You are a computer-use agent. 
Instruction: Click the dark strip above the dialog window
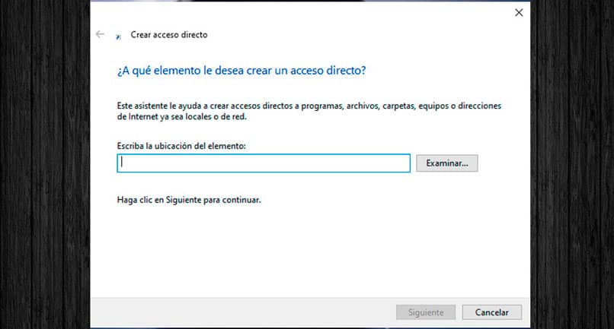[x=305, y=1]
